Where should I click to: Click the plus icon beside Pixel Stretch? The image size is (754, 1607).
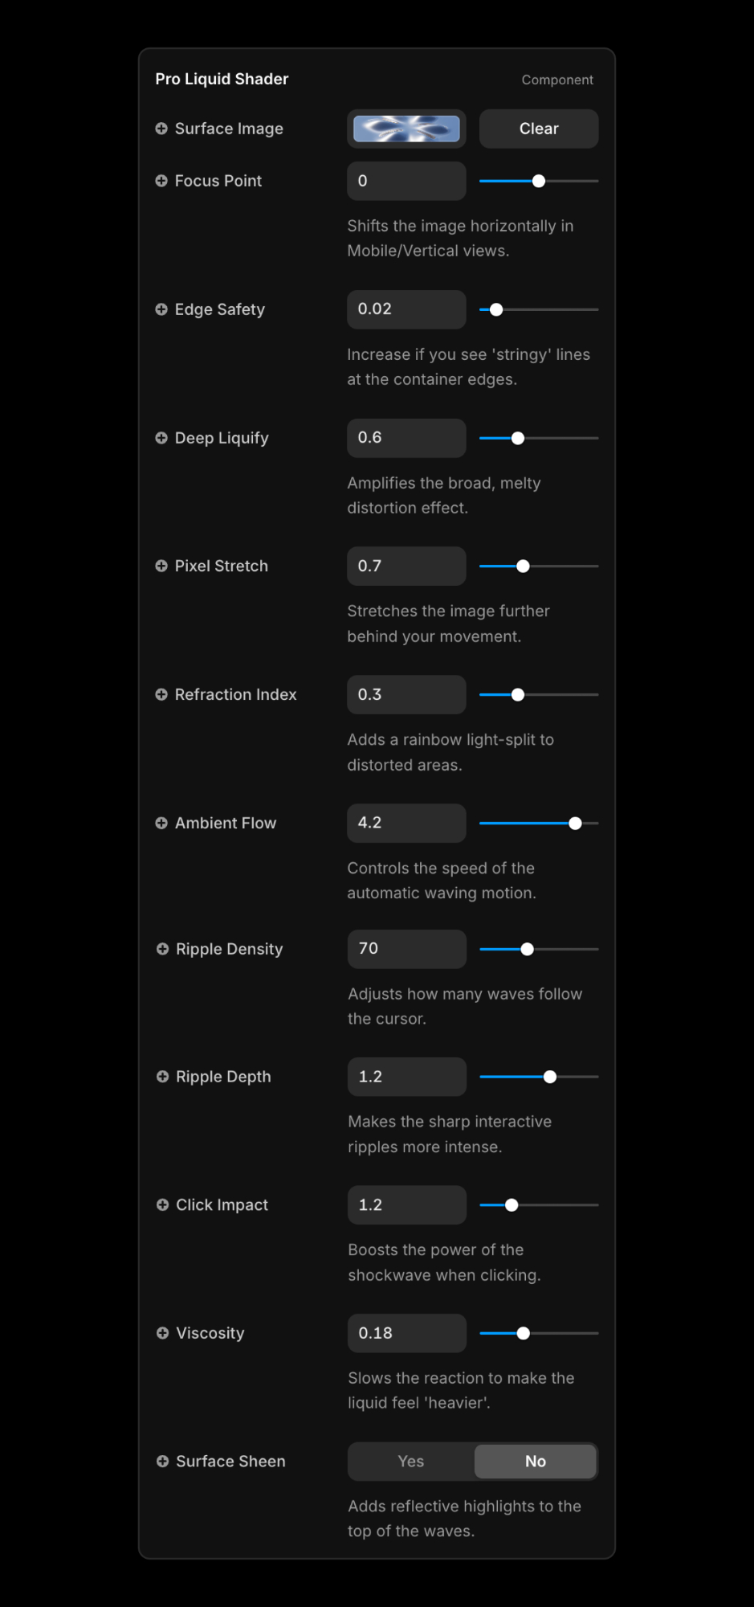tap(161, 566)
